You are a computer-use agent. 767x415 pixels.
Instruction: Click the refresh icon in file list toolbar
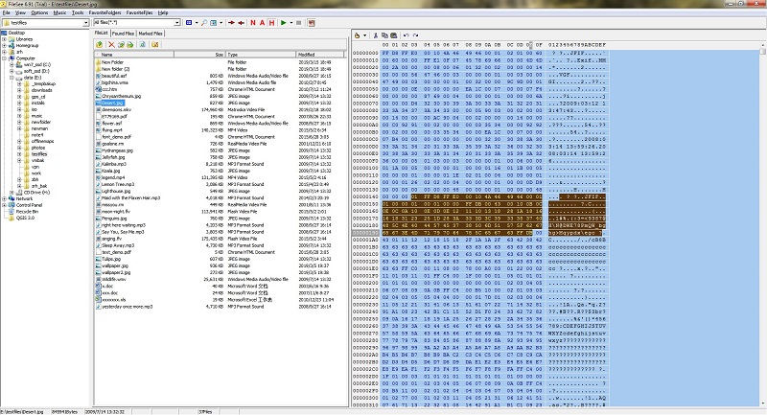click(142, 44)
